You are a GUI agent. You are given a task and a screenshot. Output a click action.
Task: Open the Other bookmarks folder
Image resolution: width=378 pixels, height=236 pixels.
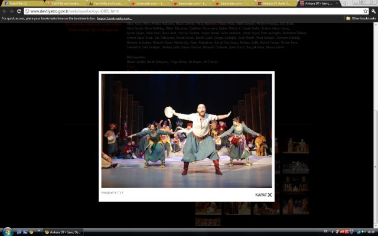tap(361, 18)
